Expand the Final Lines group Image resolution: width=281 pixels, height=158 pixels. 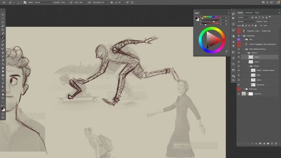[244, 89]
